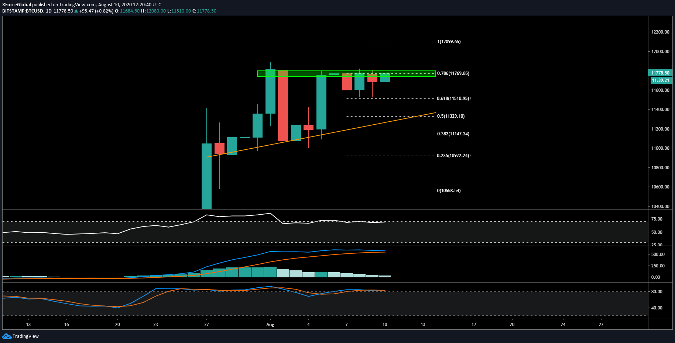The image size is (675, 343).
Task: Click the 16 date on the time axis
Action: tap(66, 325)
